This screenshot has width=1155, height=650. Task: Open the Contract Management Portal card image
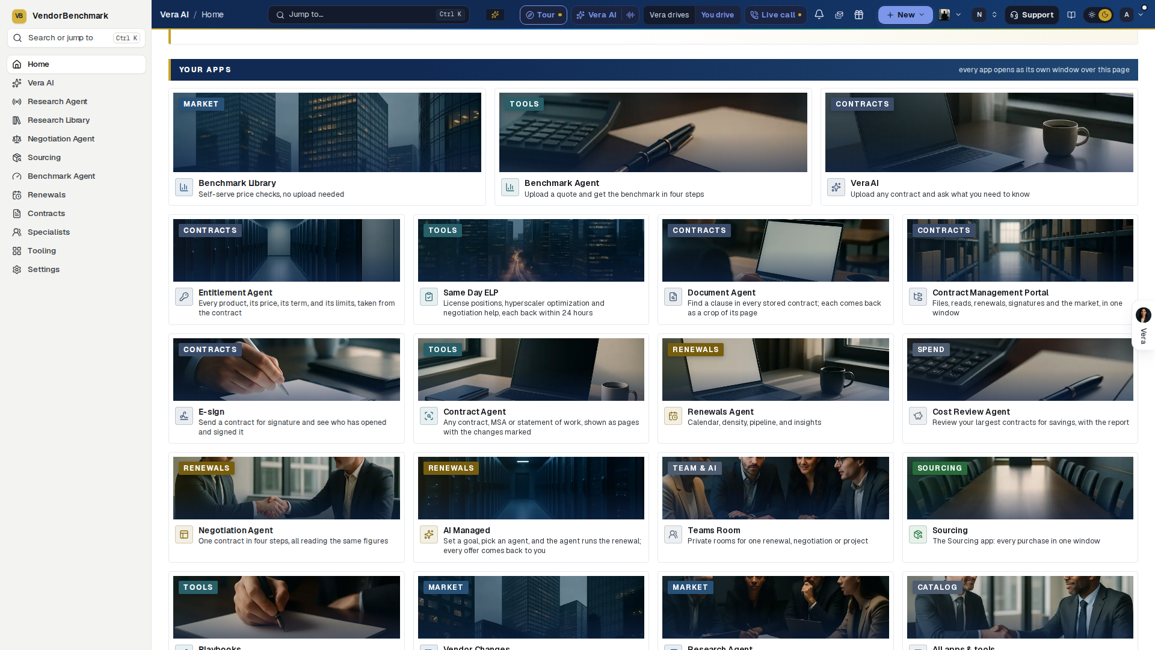coord(1020,250)
